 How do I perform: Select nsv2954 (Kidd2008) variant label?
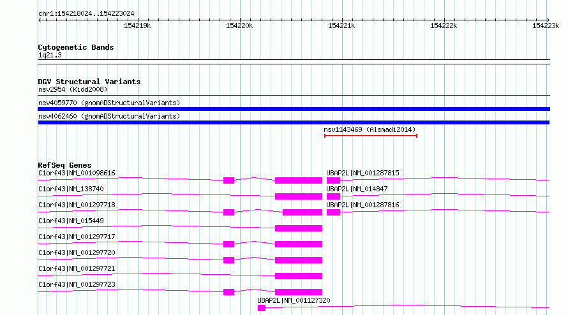point(73,89)
